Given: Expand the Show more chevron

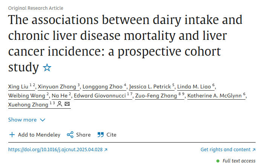Looking at the screenshot, I should tap(43, 120).
